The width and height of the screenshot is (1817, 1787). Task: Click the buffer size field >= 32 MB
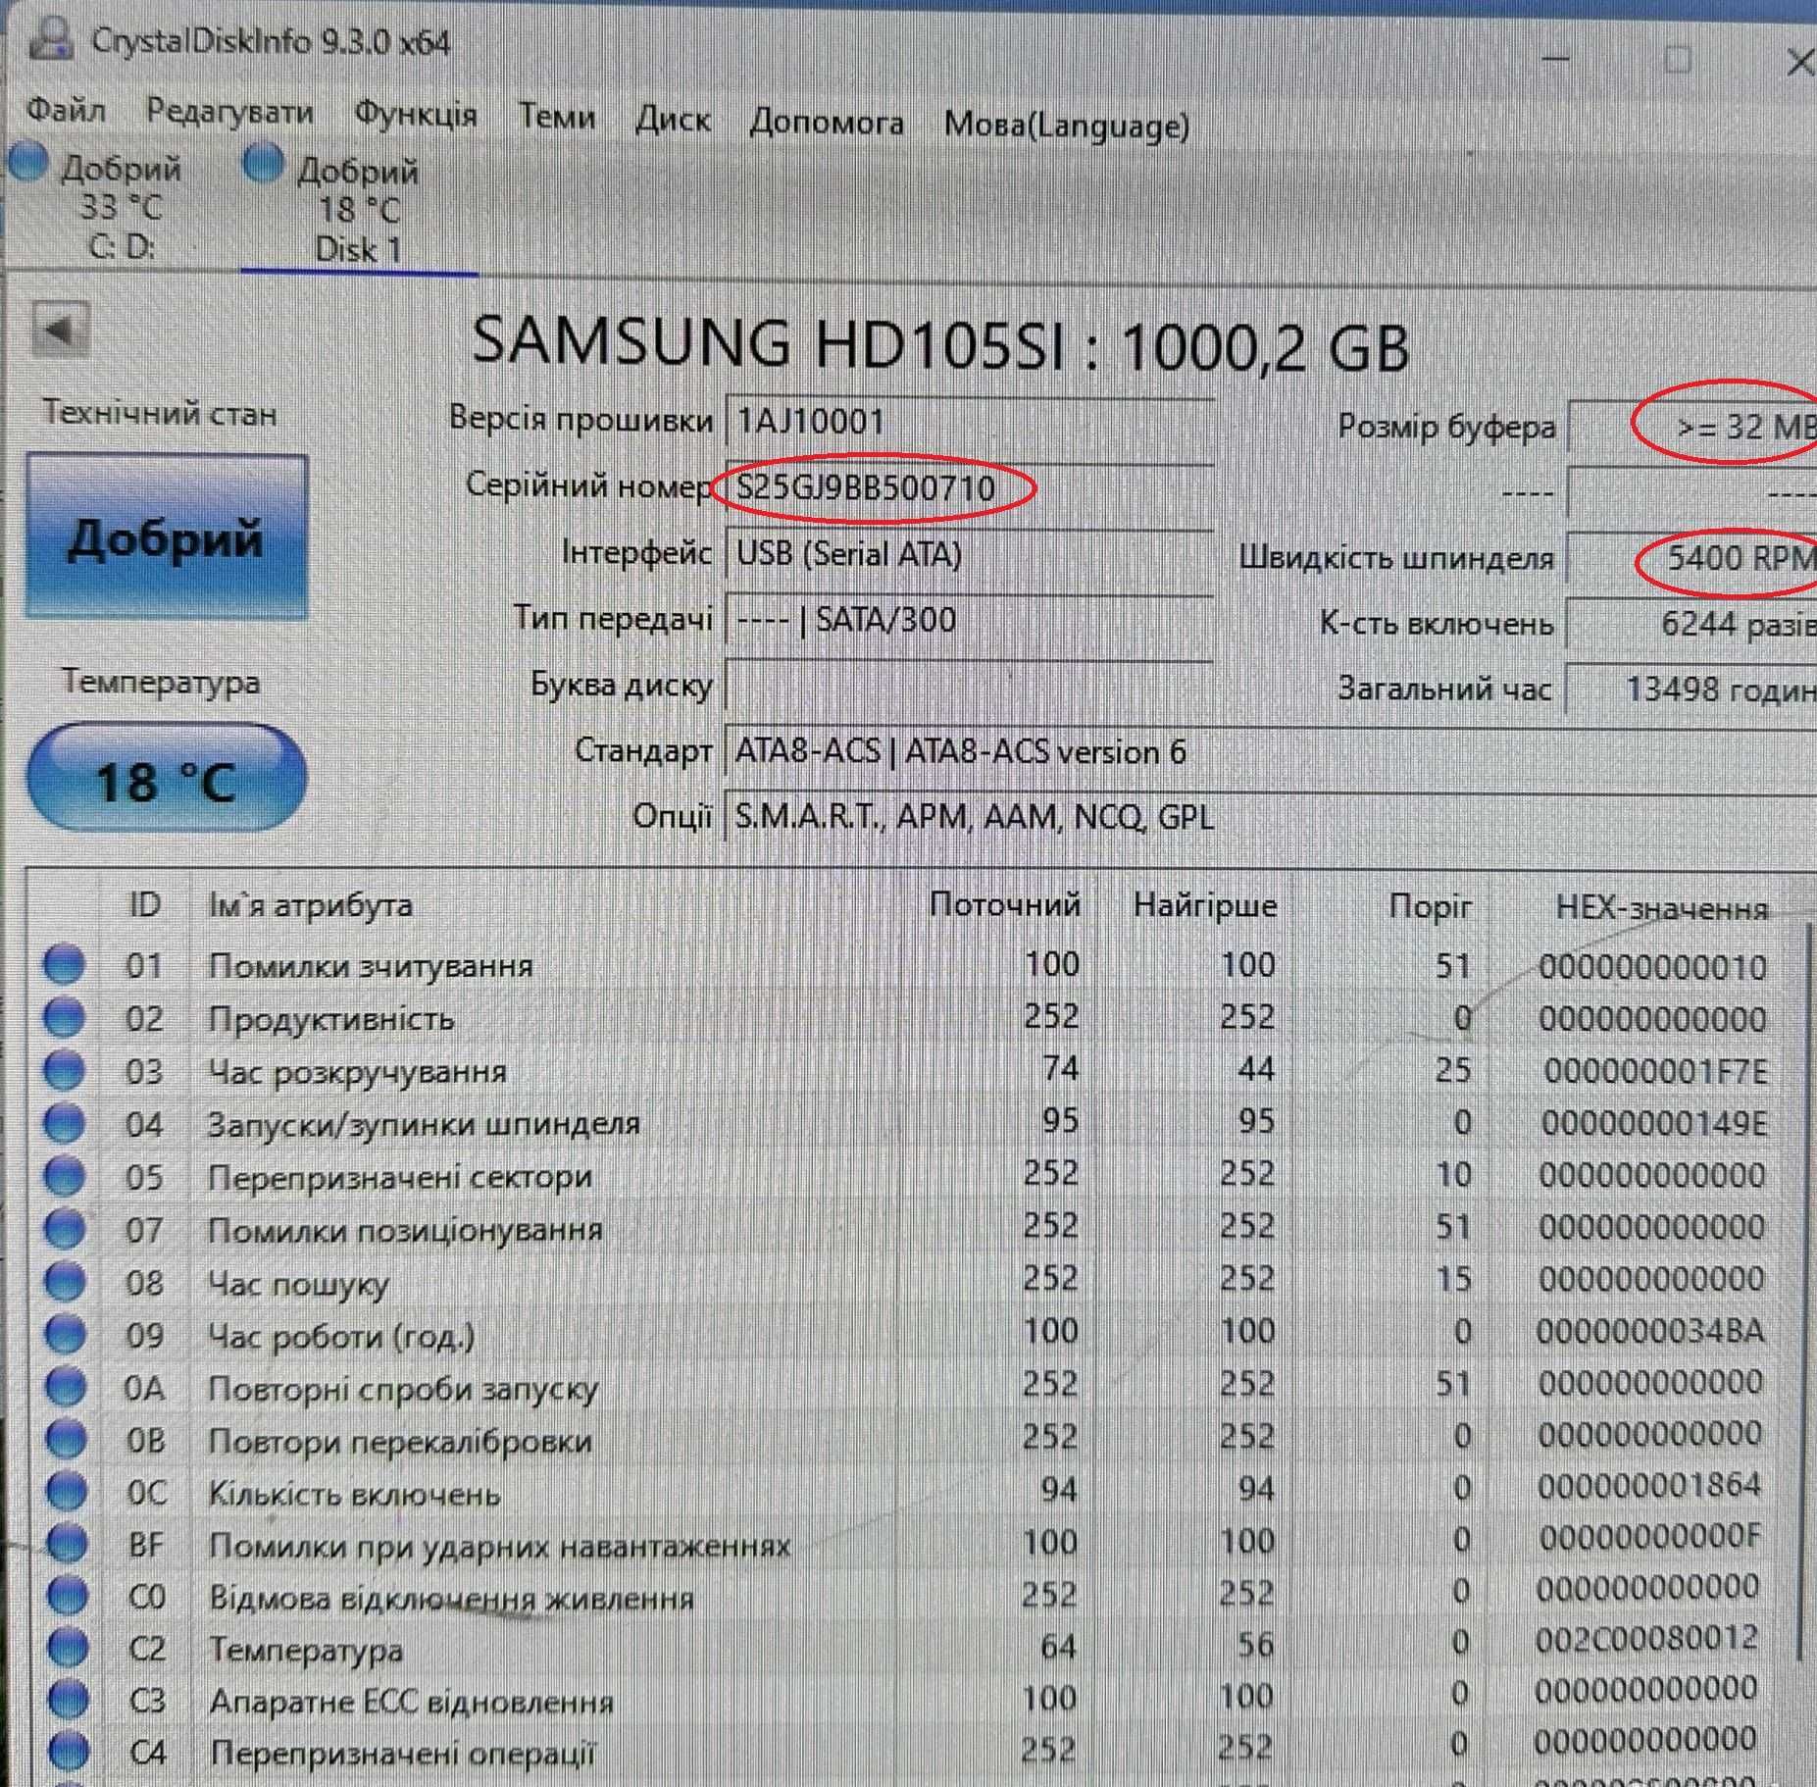[1691, 427]
